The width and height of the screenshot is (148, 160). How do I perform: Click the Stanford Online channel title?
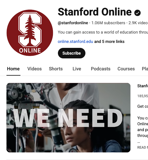coord(95,12)
